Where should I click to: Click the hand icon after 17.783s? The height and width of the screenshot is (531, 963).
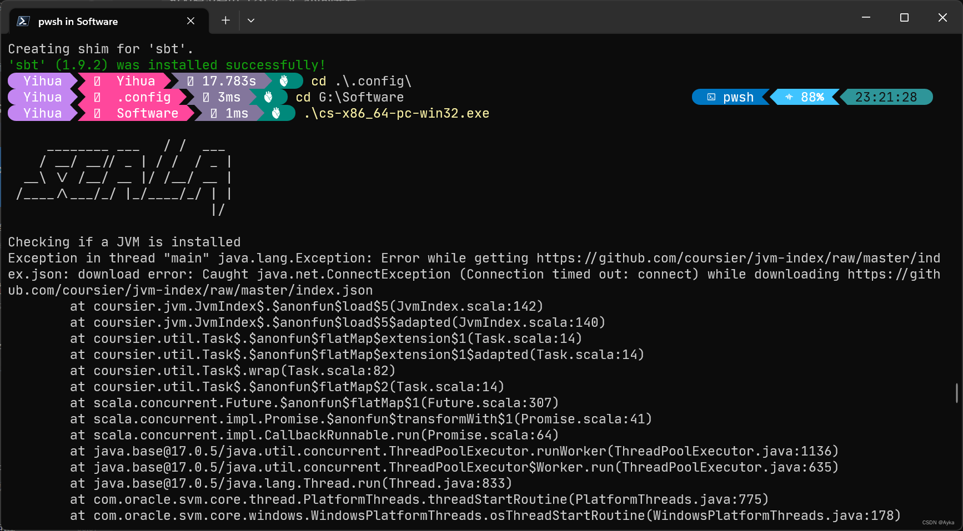click(x=284, y=81)
